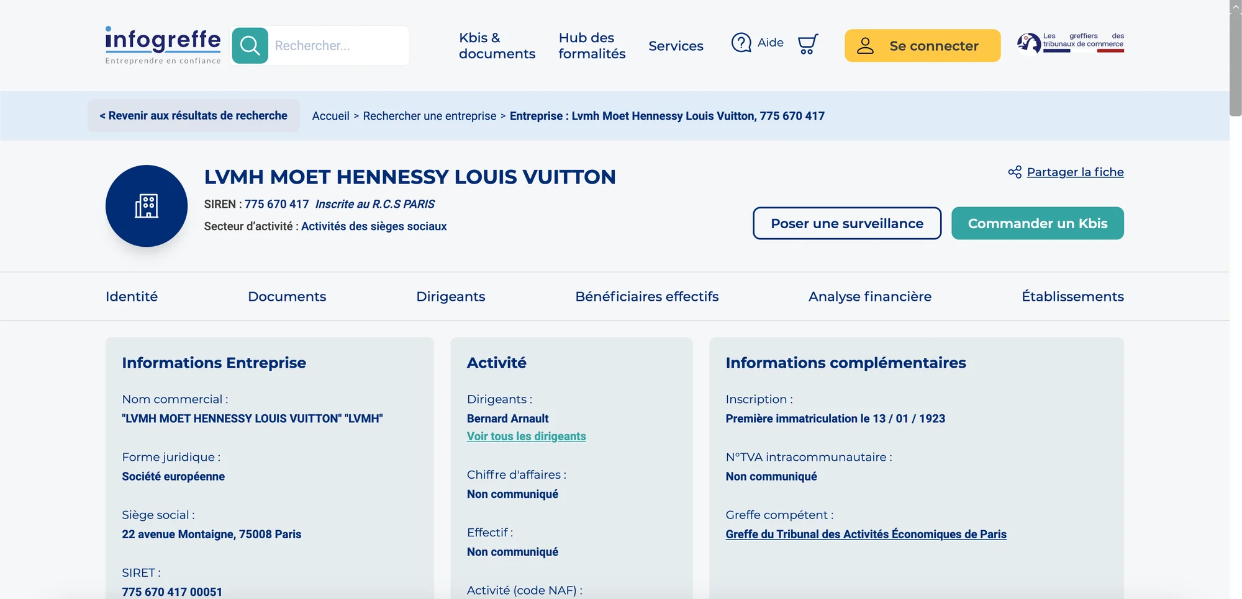1242x599 pixels.
Task: Click the Activité card heading
Action: click(x=496, y=363)
